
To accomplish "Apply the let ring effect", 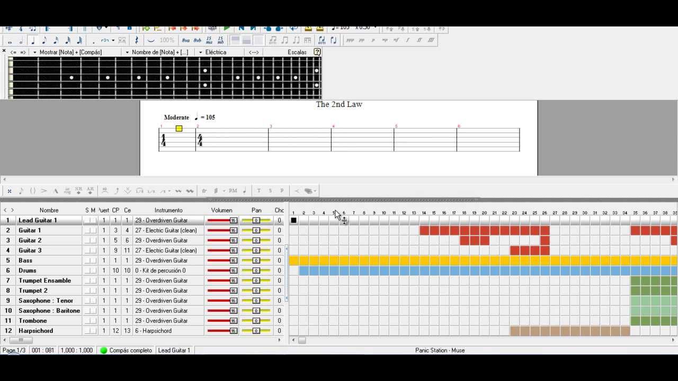I will (67, 191).
